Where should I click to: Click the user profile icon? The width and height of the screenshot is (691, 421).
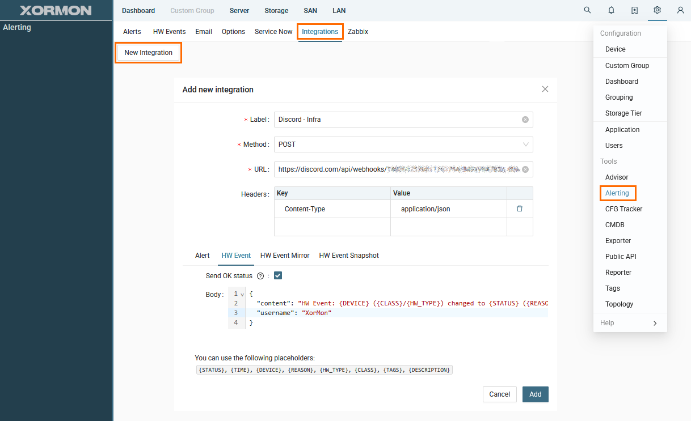pos(680,10)
